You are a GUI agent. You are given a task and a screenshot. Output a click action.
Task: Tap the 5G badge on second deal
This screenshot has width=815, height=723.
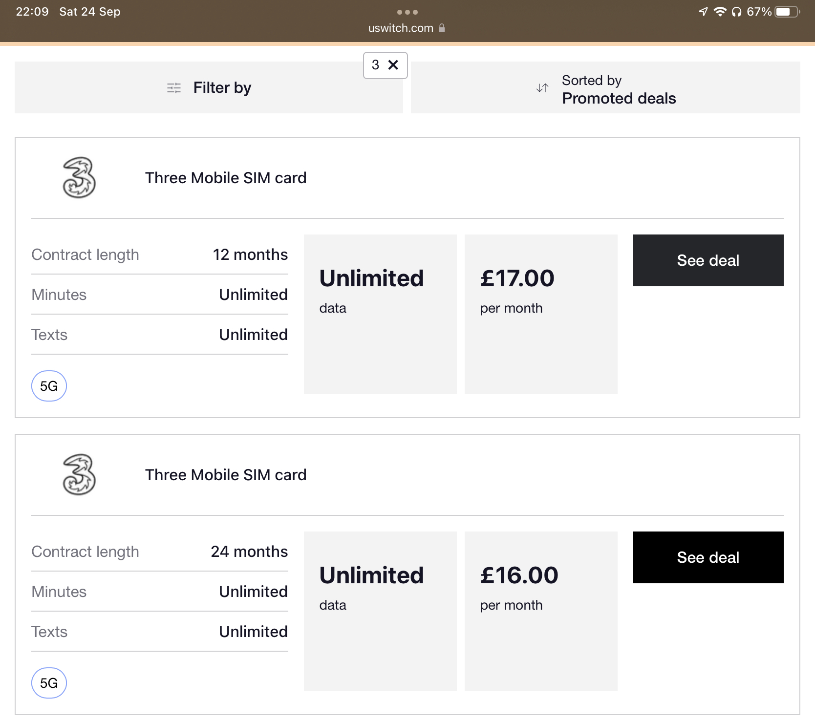[49, 683]
